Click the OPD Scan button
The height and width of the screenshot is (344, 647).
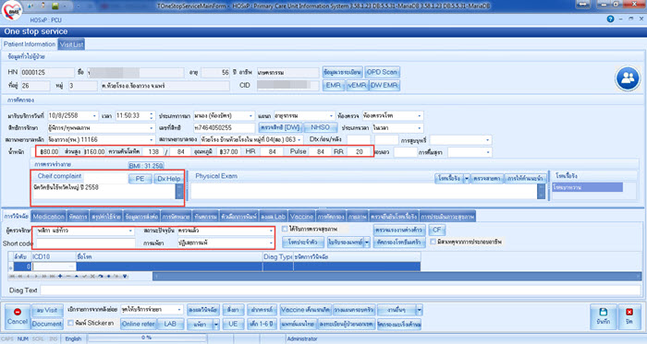tap(382, 72)
